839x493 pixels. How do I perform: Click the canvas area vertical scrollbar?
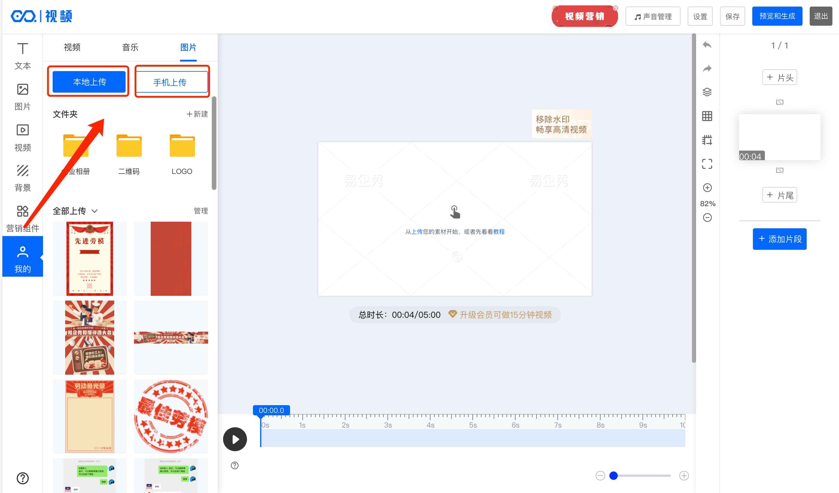694,198
